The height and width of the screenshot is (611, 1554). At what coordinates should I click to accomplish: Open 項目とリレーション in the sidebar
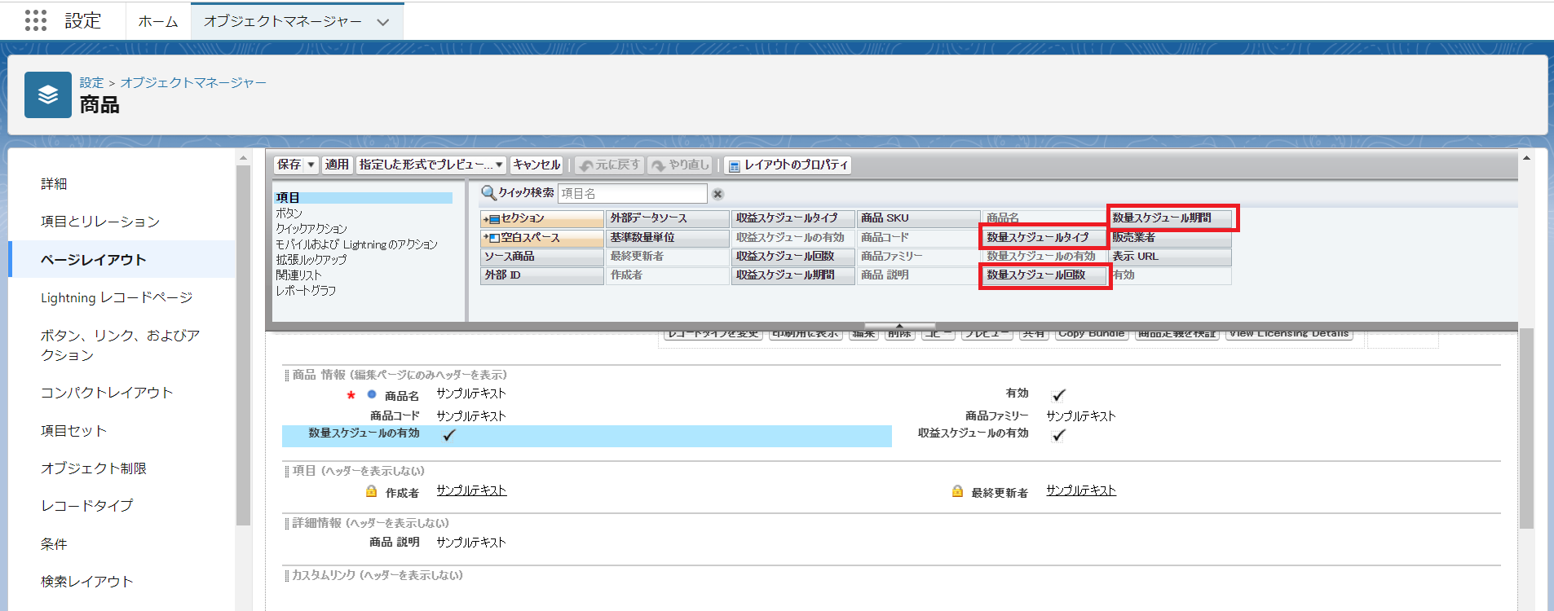[x=100, y=222]
